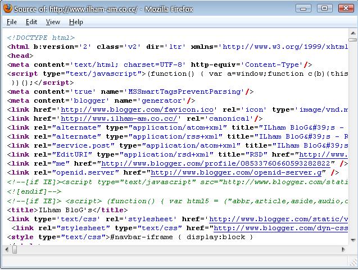The width and height of the screenshot is (358, 270).
Task: Click horizontal scrollbar left arrow
Action: (7, 249)
